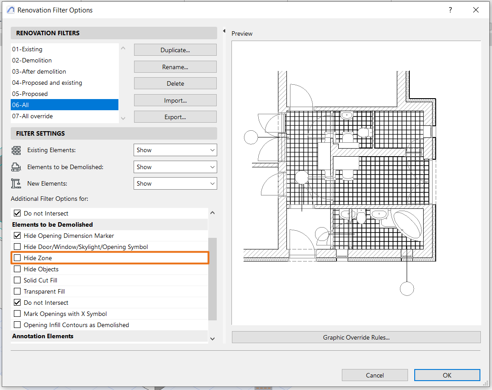Check Hide Door/Window/Skylight/Opening Symbol
Image resolution: width=492 pixels, height=390 pixels.
click(17, 246)
